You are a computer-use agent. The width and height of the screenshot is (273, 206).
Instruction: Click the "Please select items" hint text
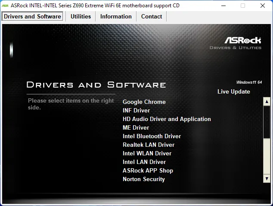[x=71, y=104]
